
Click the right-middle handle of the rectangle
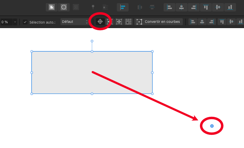(x=152, y=72)
